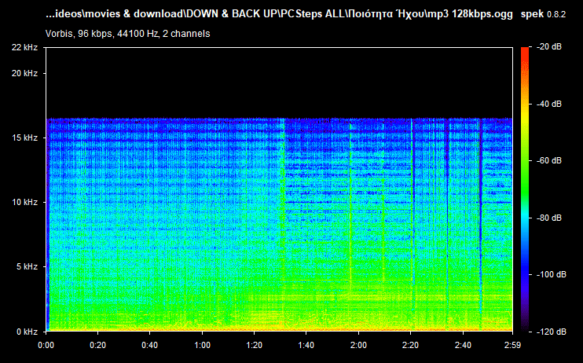Click the Vorbis, 96 kbps, 44100 Hz, 2 channels info
This screenshot has height=363, width=583.
(x=127, y=34)
